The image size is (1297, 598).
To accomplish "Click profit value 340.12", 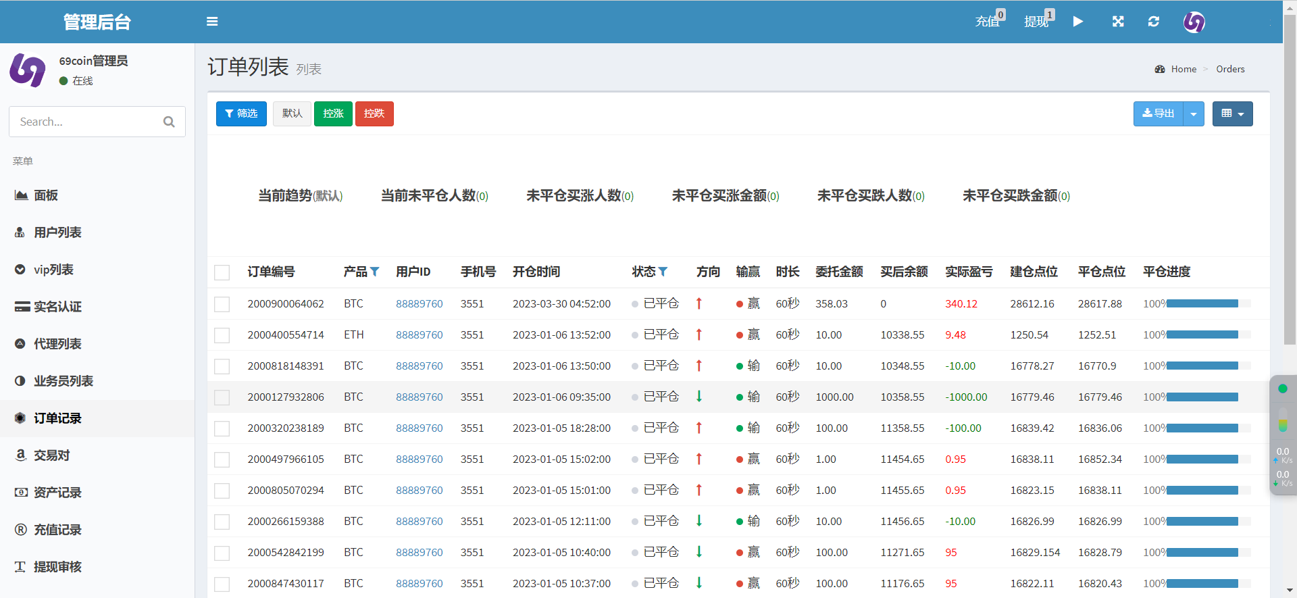I will [x=961, y=304].
